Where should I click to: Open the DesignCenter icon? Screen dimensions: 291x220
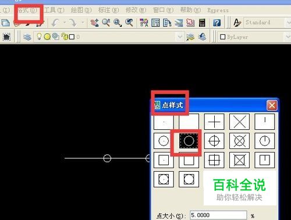point(155,23)
